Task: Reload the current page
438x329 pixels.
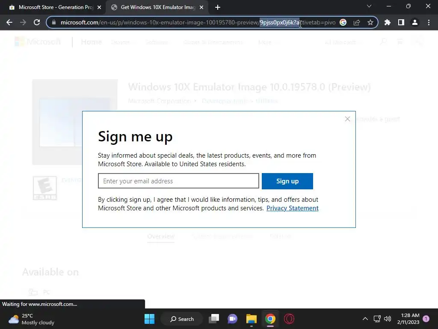Action: [37, 22]
